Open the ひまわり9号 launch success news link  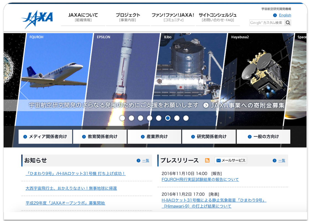coord(75,173)
